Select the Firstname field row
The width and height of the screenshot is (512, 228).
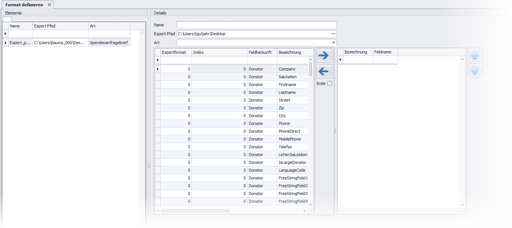287,85
